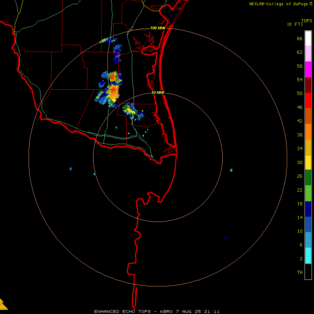The width and height of the screenshot is (314, 314).
Task: Click the 30 legend value
Action: (x=300, y=162)
